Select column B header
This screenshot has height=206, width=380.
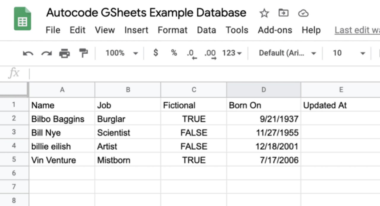point(128,90)
